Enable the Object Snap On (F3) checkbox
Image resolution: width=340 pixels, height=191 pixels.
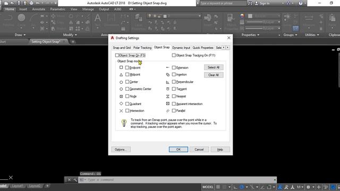(x=117, y=55)
